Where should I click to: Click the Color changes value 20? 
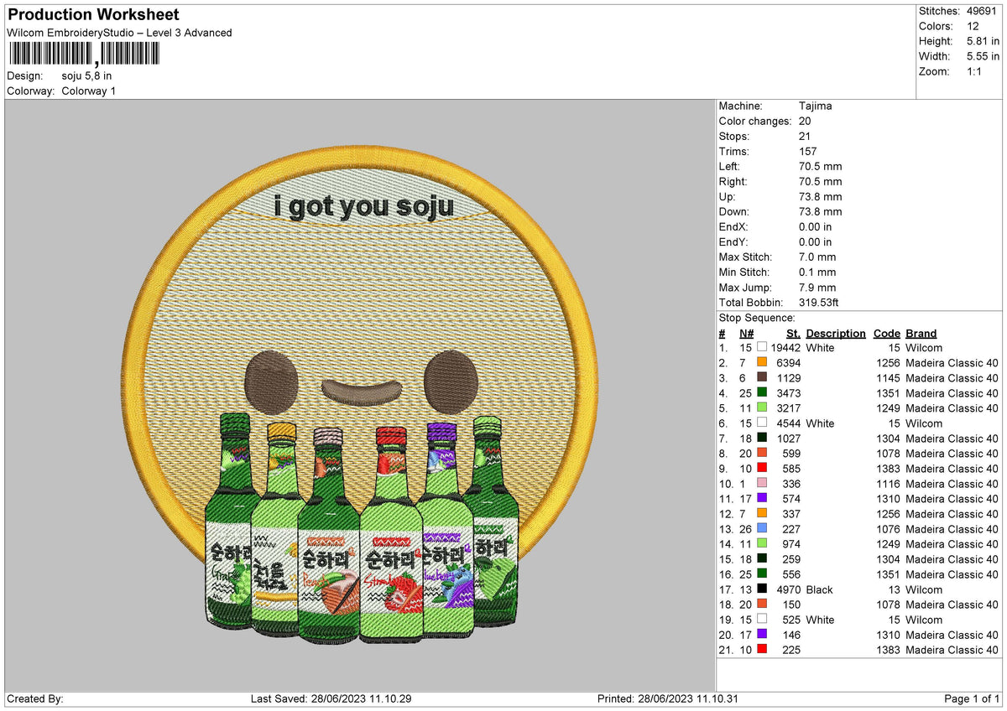click(806, 121)
